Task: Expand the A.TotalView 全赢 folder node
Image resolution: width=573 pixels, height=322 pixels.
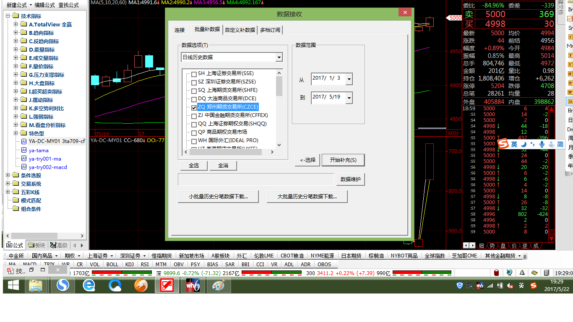Action: coord(16,24)
